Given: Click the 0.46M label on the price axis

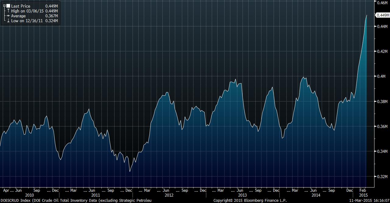Looking at the screenshot, I should coord(382,3).
